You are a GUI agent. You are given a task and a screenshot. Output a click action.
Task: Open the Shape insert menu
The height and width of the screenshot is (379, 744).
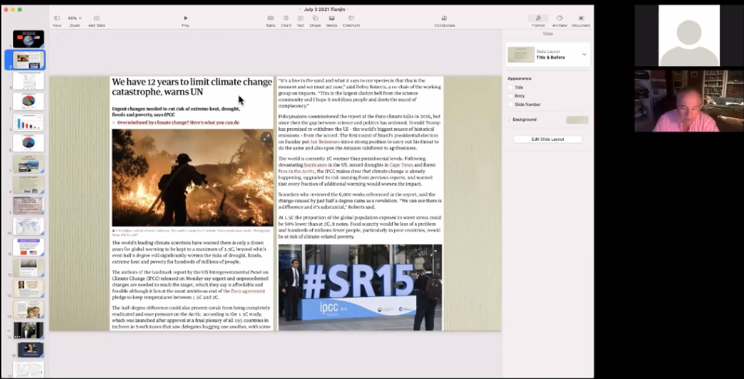point(315,19)
